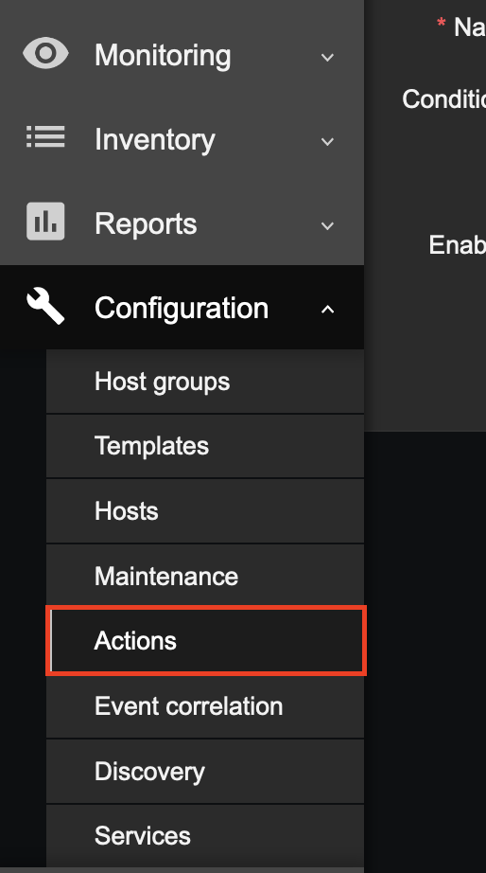Open the Templates submenu item
Viewport: 486px width, 873px height.
tap(205, 446)
